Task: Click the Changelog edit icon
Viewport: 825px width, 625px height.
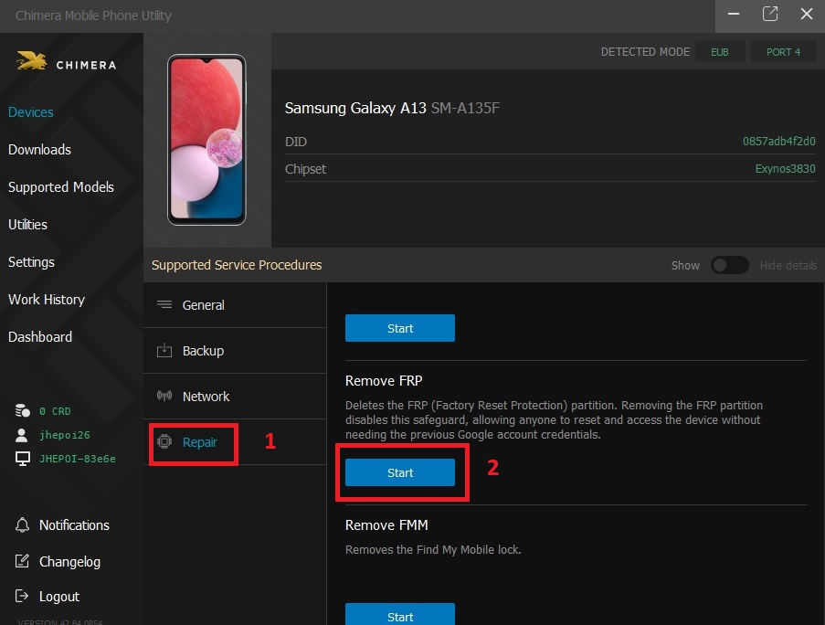Action: 22,562
